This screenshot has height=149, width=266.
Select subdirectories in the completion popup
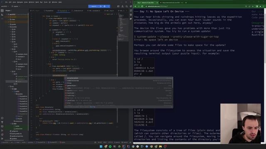click(x=118, y=81)
